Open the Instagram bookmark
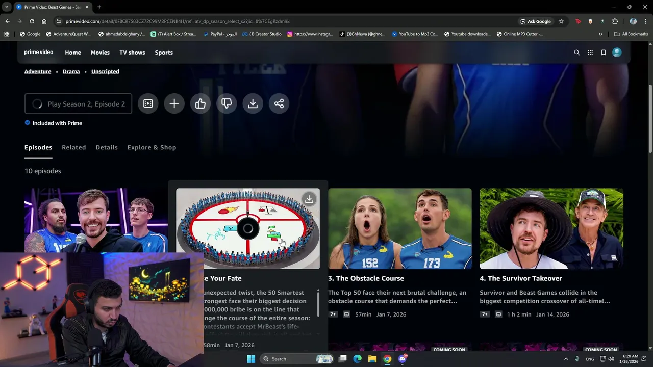653x367 pixels. click(310, 34)
